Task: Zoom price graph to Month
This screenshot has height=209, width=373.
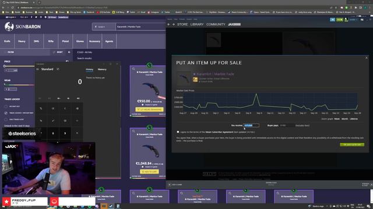Action: (344, 119)
